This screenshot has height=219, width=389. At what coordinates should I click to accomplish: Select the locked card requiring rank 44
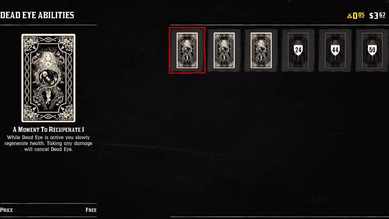[x=335, y=50]
